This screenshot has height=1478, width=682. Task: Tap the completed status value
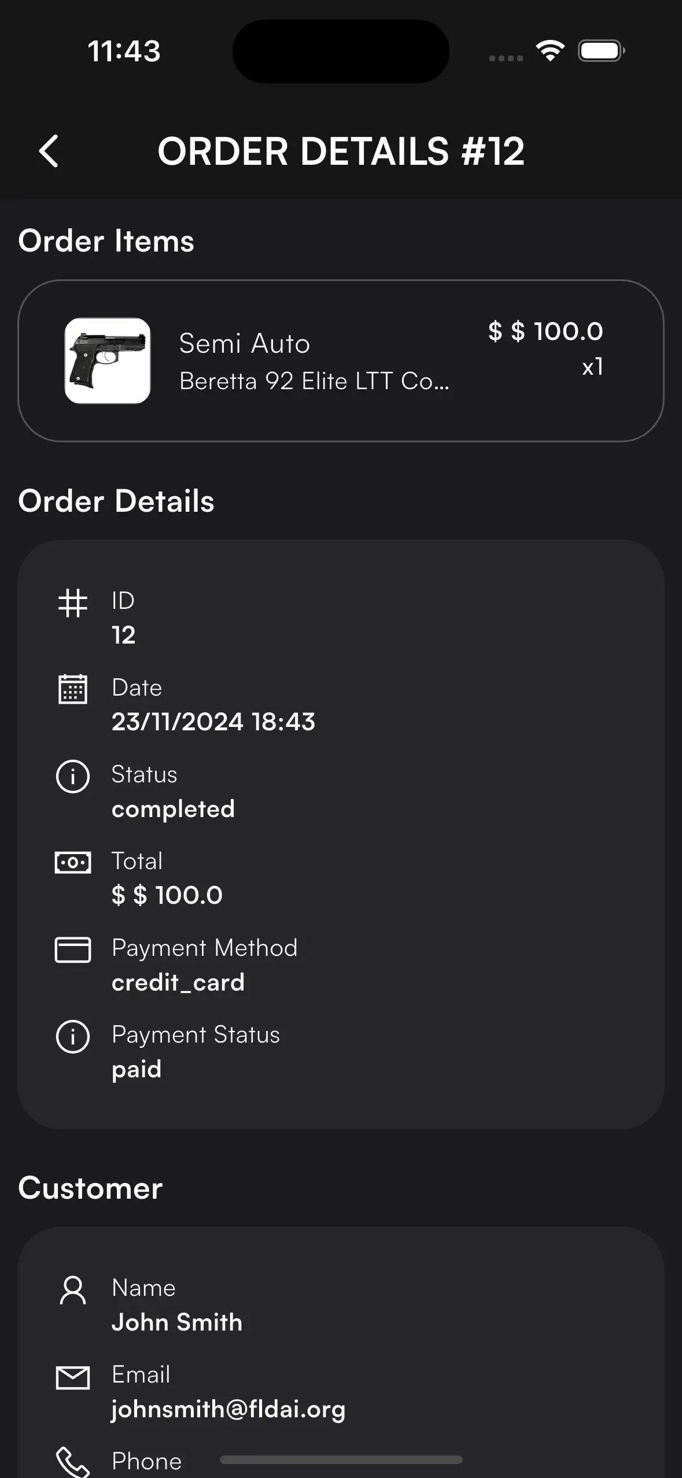tap(173, 809)
